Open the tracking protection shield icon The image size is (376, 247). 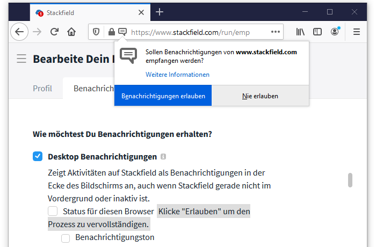tap(96, 32)
